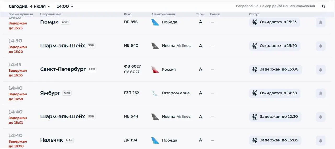Toggle bell for flight NE 640
Image resolution: width=335 pixels, height=149 pixels.
(x=321, y=46)
